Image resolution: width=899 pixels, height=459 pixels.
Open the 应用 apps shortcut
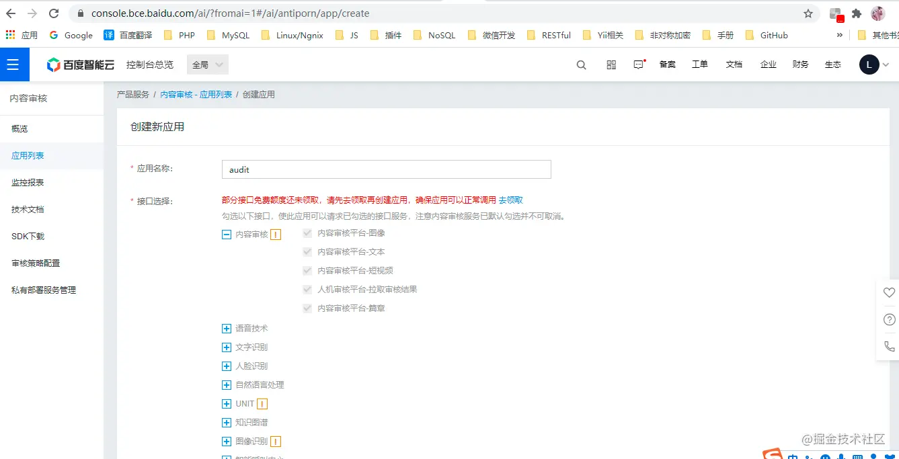pos(21,35)
